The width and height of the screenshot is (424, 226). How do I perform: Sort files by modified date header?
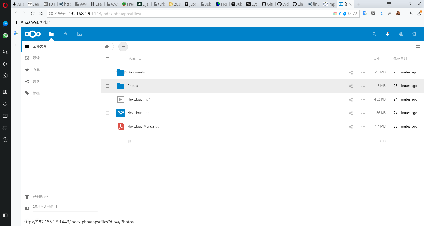tap(400, 59)
